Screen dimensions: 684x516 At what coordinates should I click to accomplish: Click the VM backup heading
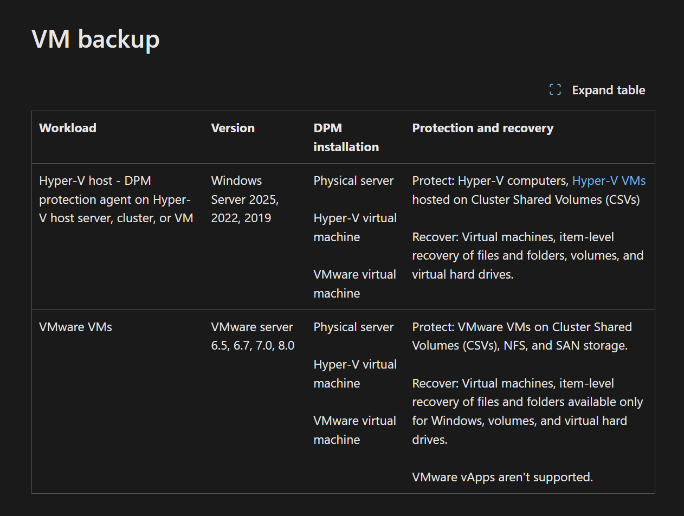(95, 39)
